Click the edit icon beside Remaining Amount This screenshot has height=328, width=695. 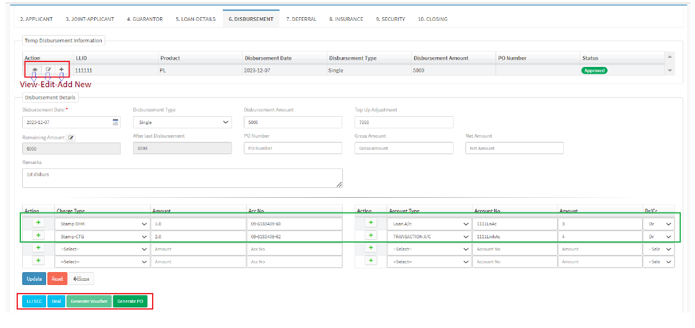pos(71,138)
